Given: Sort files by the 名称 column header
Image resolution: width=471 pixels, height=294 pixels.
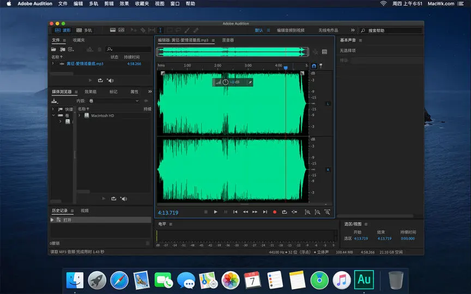Looking at the screenshot, I should 57,57.
